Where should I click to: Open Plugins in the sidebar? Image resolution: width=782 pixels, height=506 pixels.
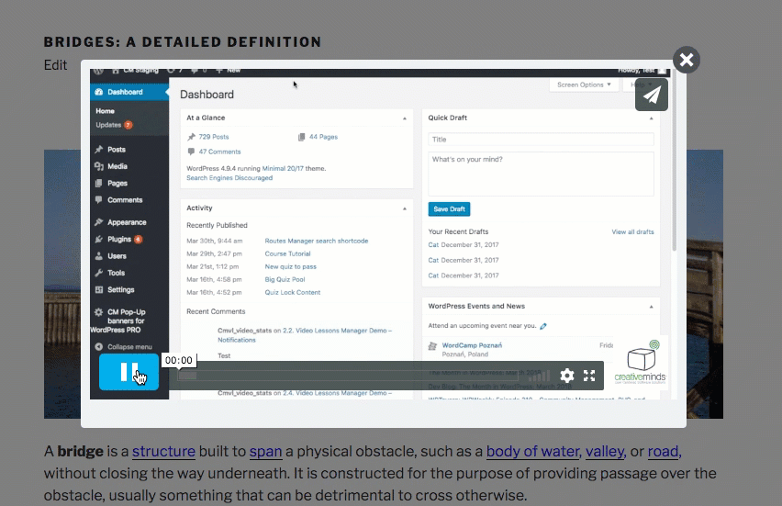pyautogui.click(x=119, y=239)
